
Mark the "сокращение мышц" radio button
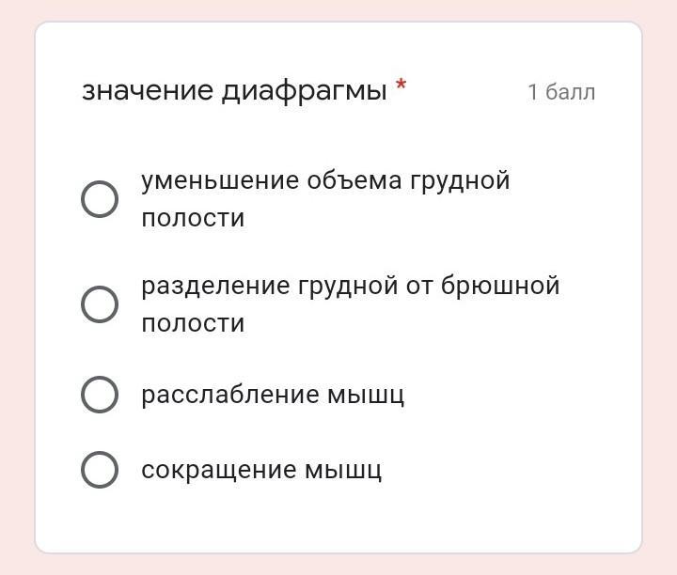100,470
